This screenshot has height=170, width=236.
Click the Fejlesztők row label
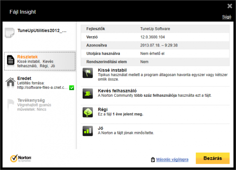tap(95, 29)
